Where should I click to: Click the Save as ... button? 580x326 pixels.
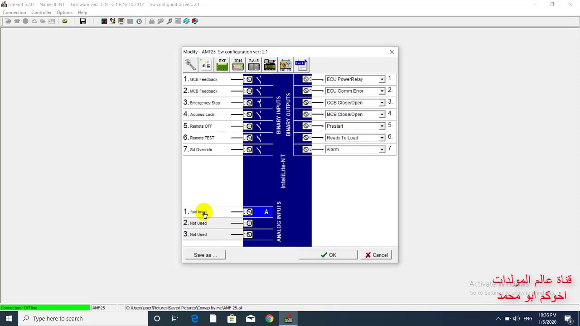pyautogui.click(x=205, y=255)
